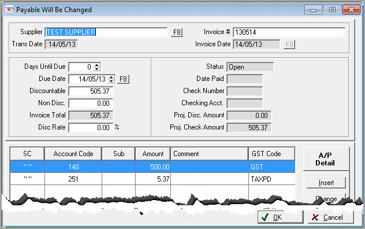Click the disabled F8 beside Invoice Date
Image resolution: width=365 pixels, height=229 pixels.
pyautogui.click(x=289, y=45)
